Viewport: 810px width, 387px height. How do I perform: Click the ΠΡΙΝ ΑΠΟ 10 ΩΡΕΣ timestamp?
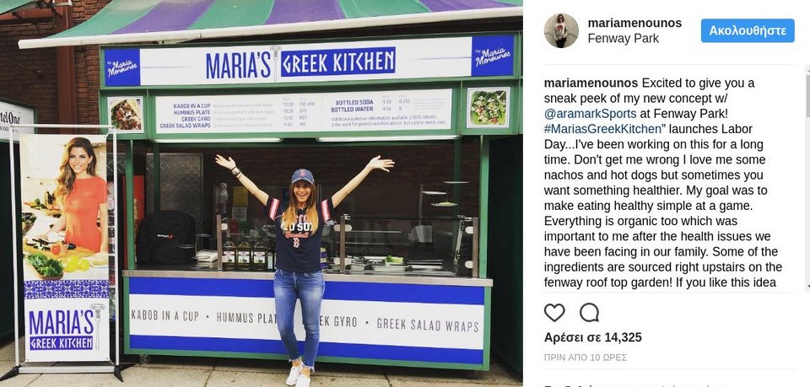click(x=586, y=357)
